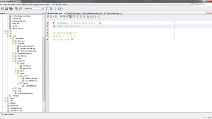Select layout1.html.twig in project tree

[x=31, y=78]
